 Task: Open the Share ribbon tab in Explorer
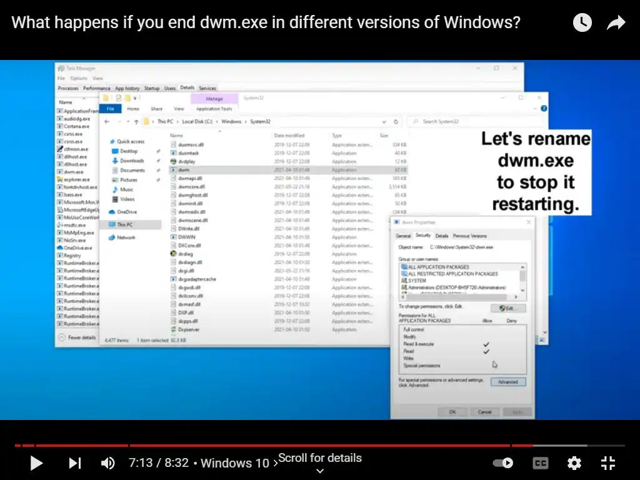[156, 109]
